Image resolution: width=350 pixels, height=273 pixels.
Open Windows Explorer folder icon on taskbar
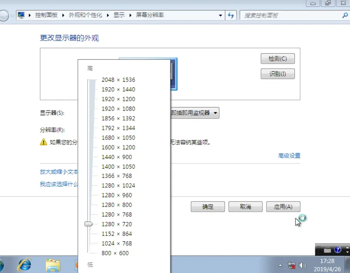(53, 265)
